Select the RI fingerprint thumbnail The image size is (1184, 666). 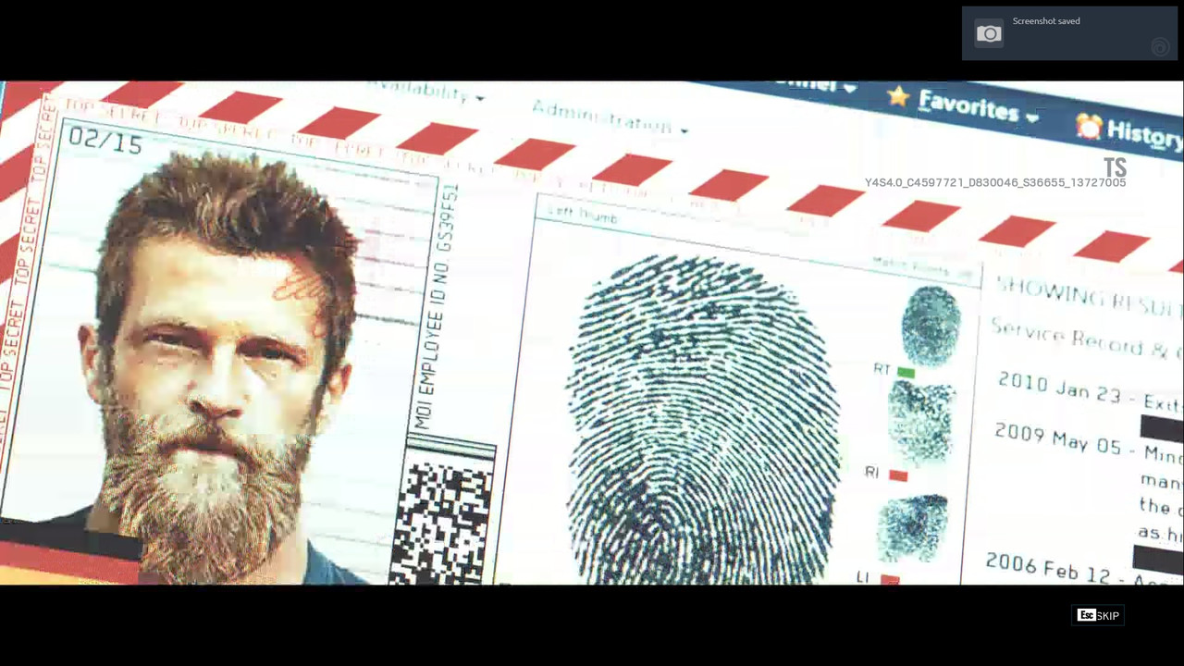(x=921, y=423)
